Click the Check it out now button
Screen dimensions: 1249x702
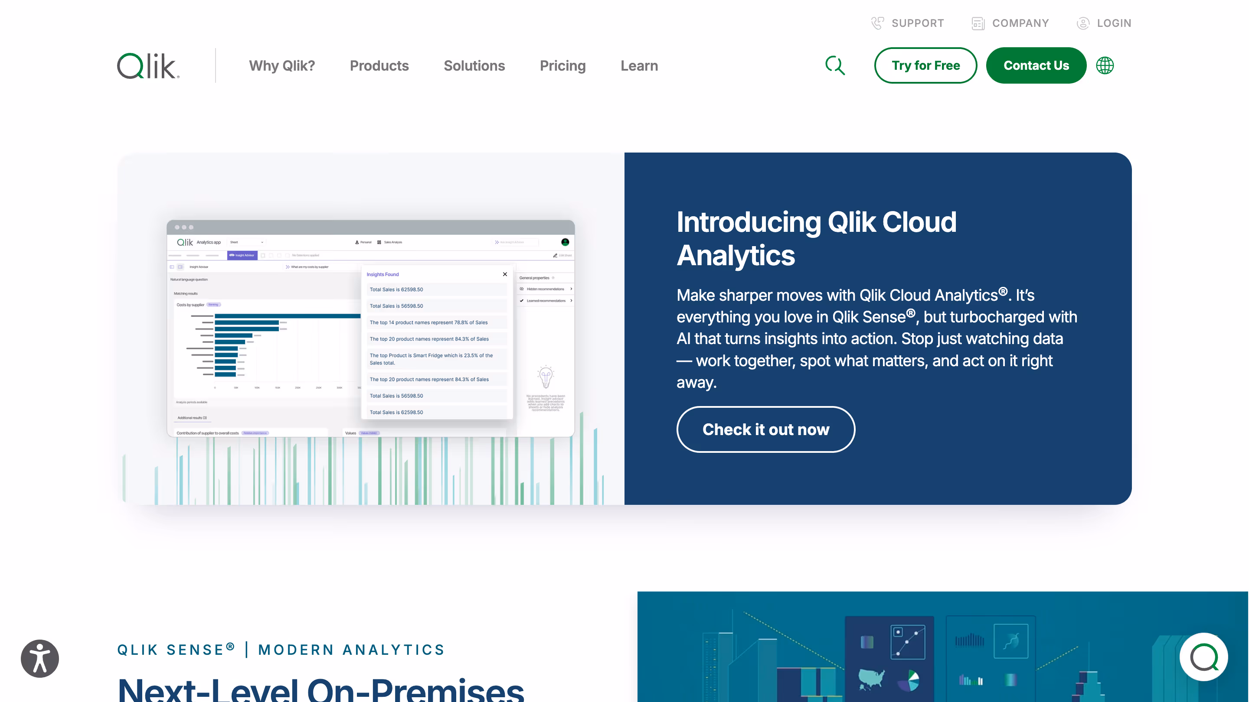click(765, 429)
